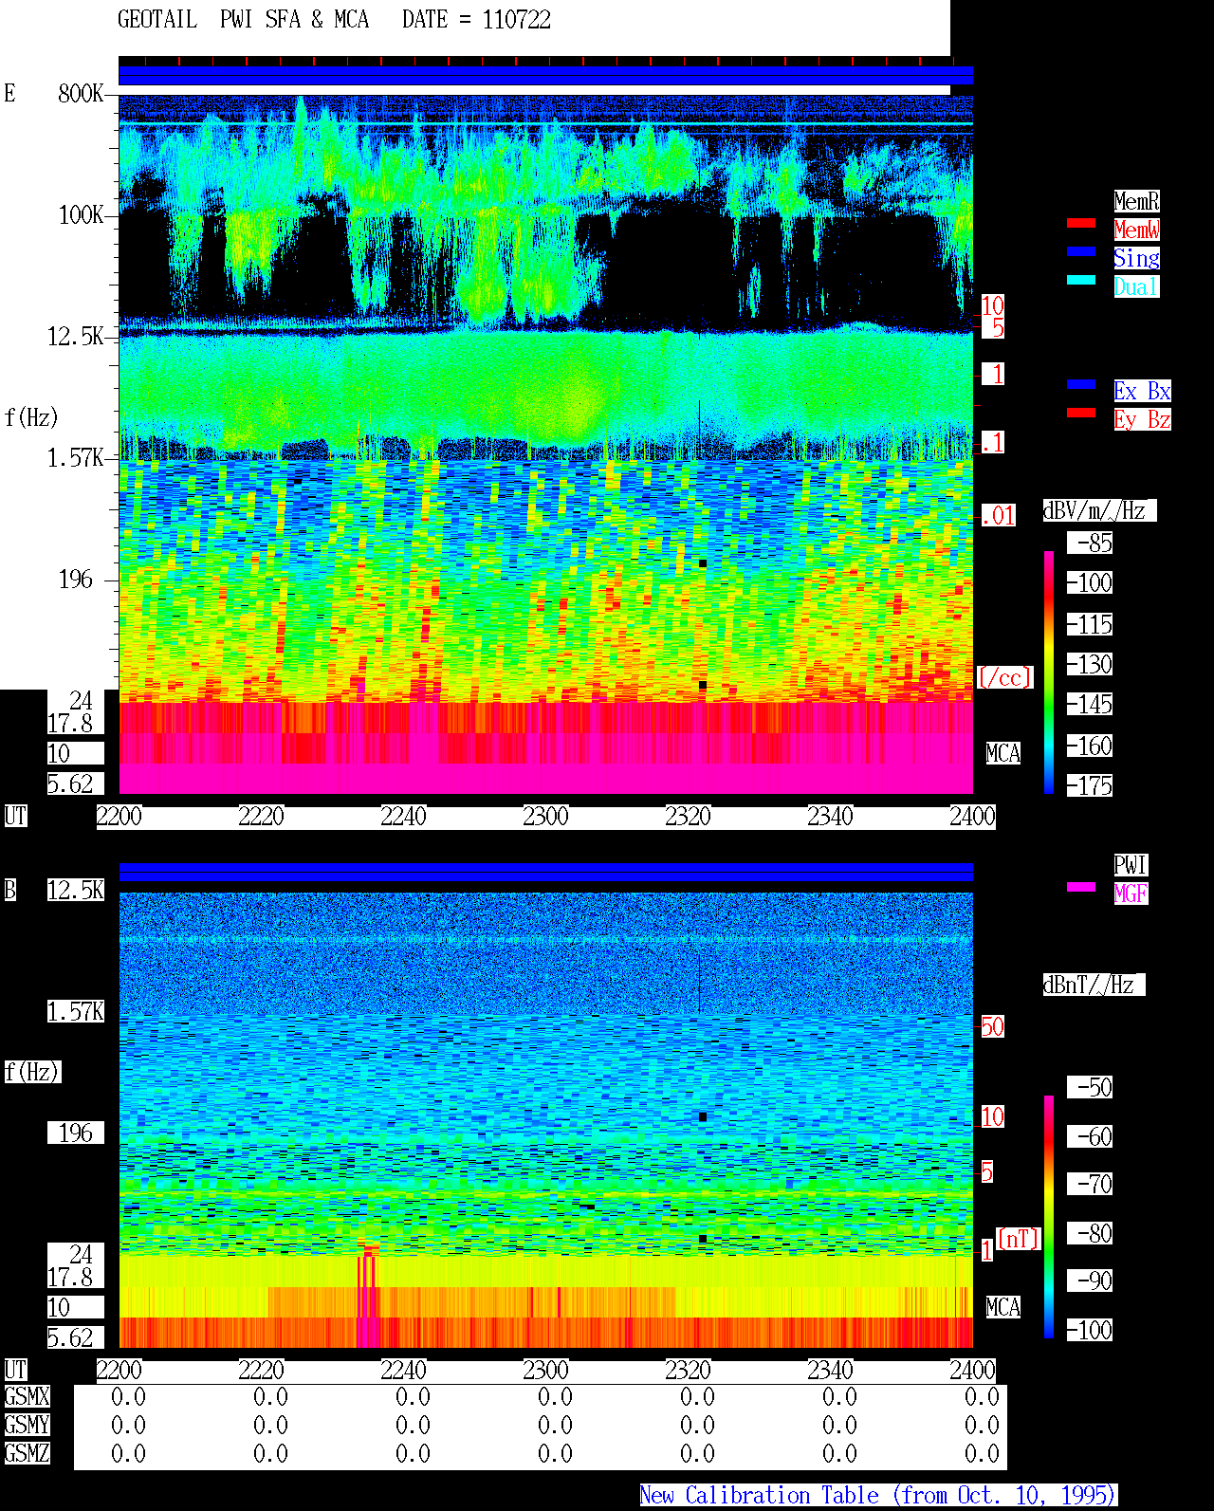This screenshot has width=1214, height=1511.
Task: Click the dBV/m/√Hz unit label
Action: 1099,510
